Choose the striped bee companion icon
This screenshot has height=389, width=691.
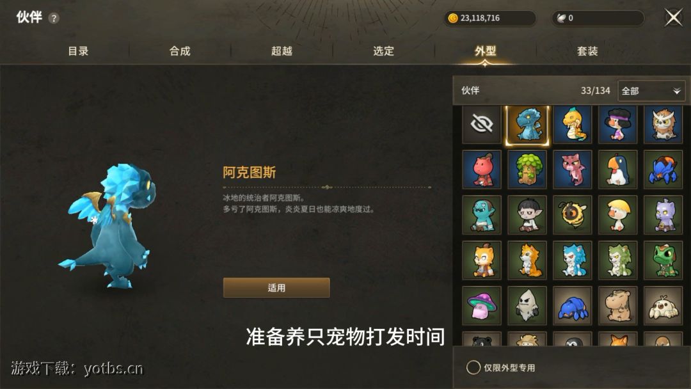click(573, 215)
